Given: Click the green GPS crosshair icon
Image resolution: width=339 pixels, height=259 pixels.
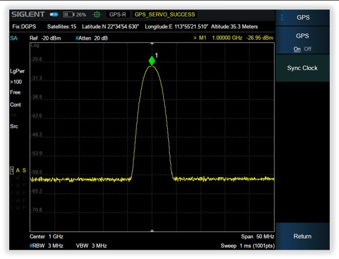Looking at the screenshot, I should 97,15.
